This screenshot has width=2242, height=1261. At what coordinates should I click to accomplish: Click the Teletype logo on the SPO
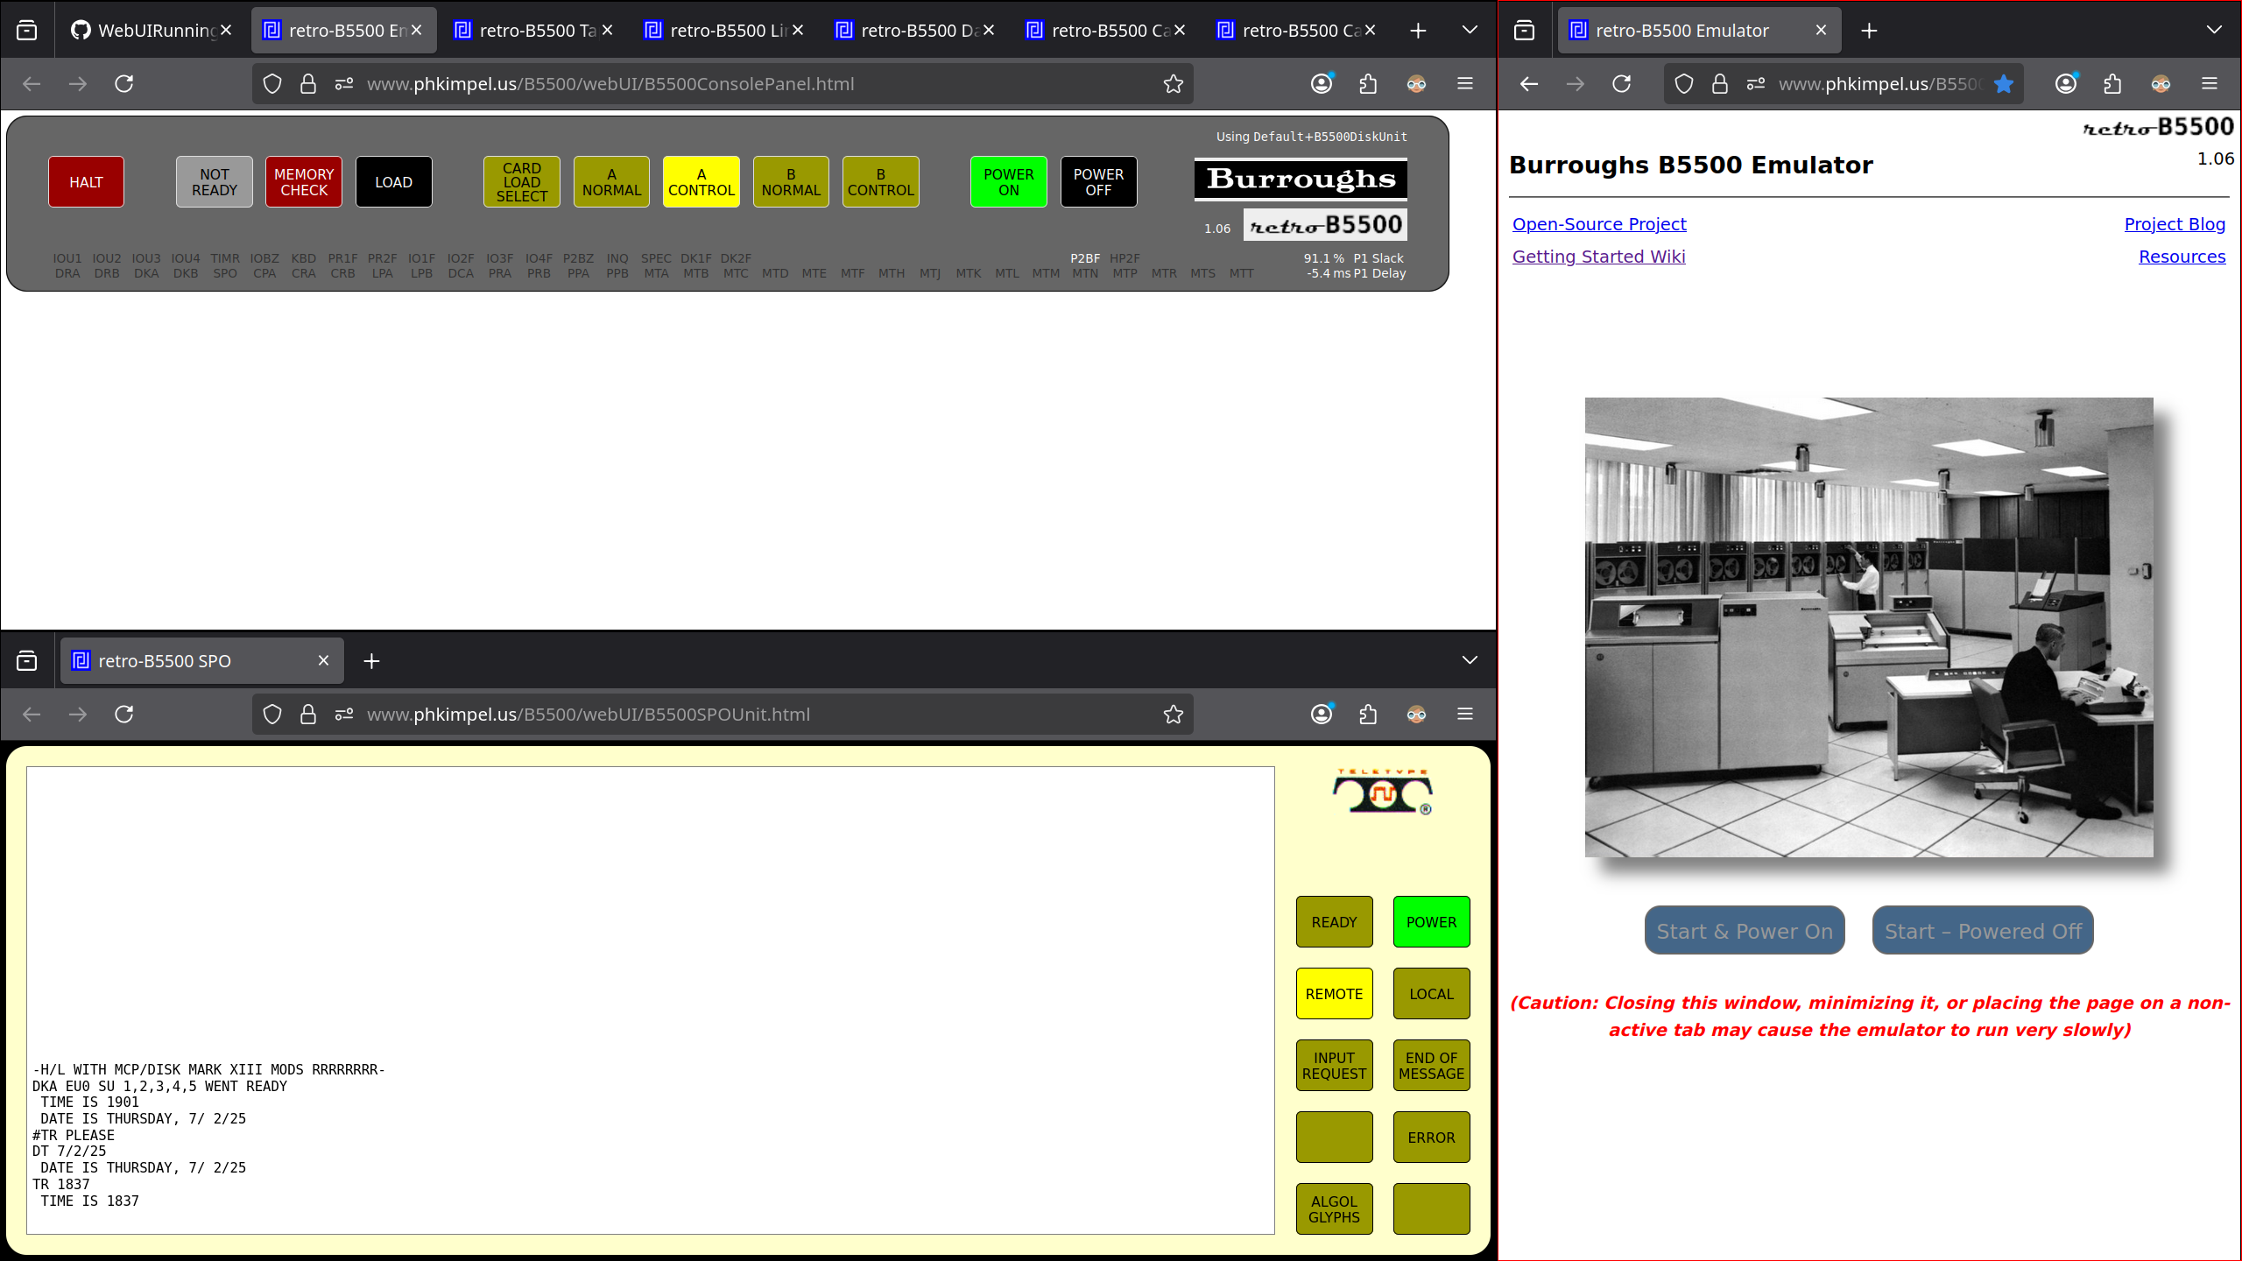pyautogui.click(x=1383, y=792)
